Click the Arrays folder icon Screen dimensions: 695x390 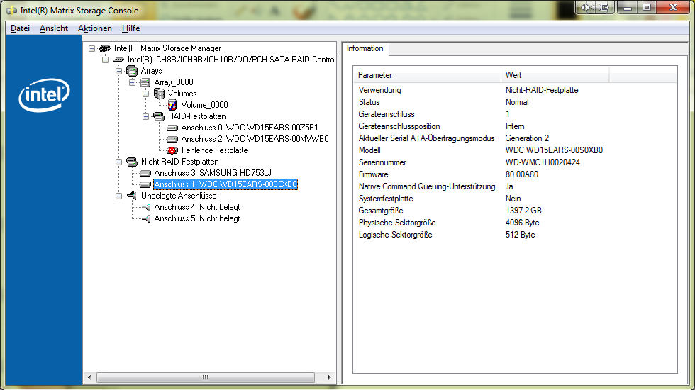[x=132, y=70]
